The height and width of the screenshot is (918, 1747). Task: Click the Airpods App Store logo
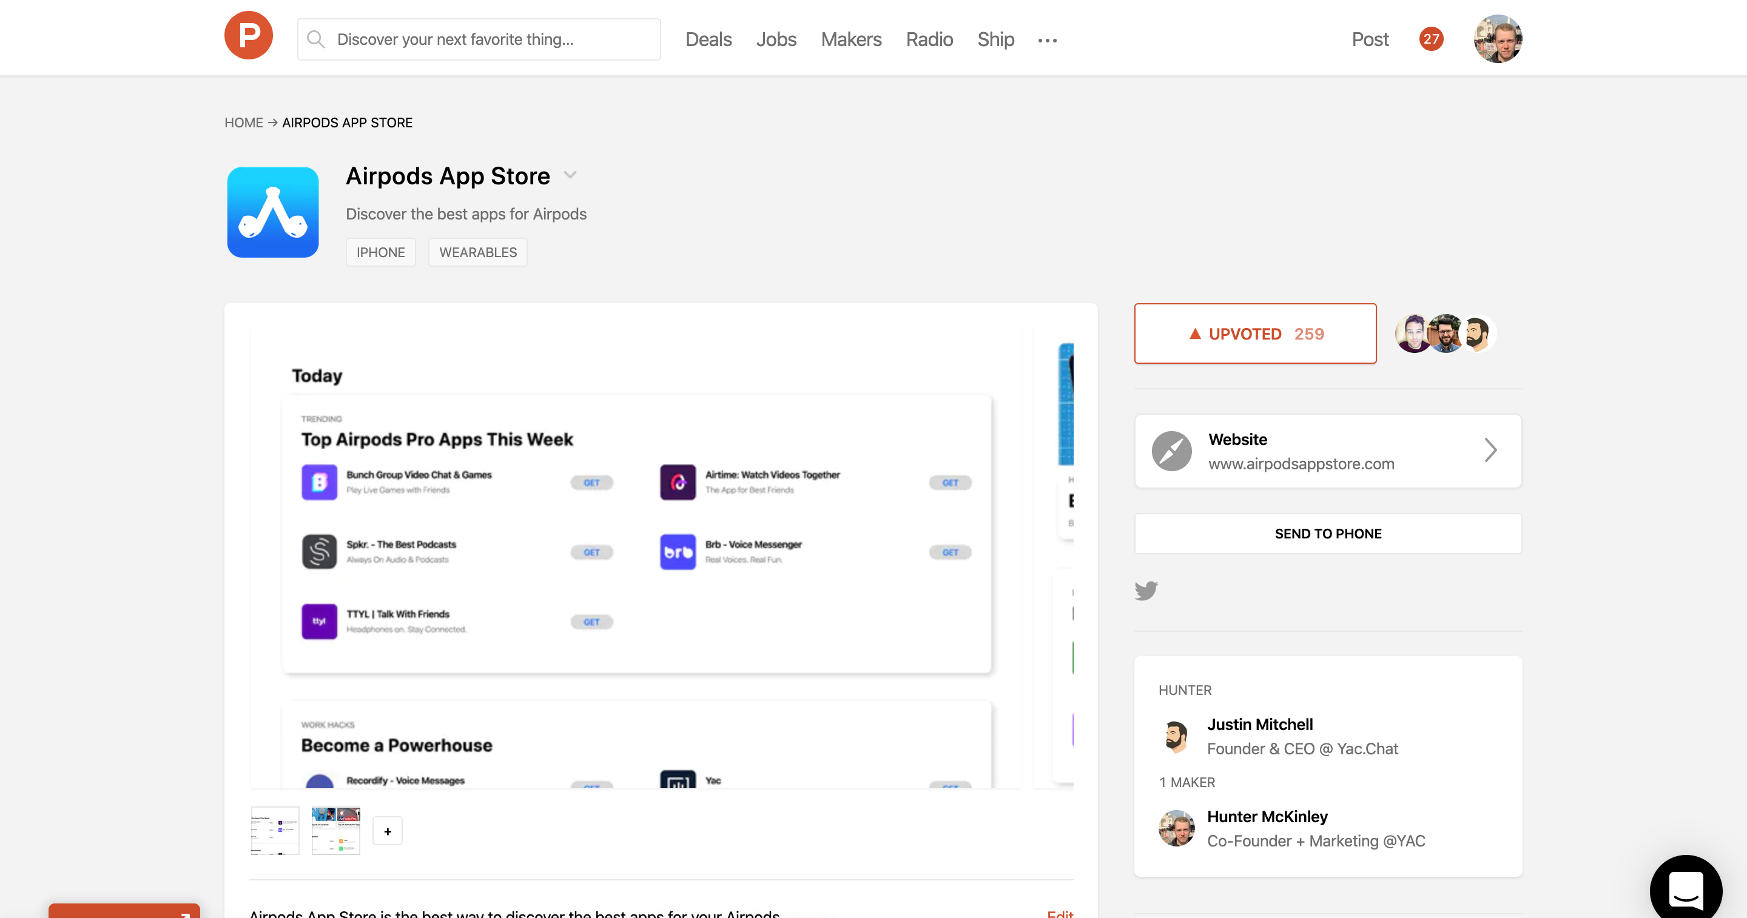coord(272,212)
